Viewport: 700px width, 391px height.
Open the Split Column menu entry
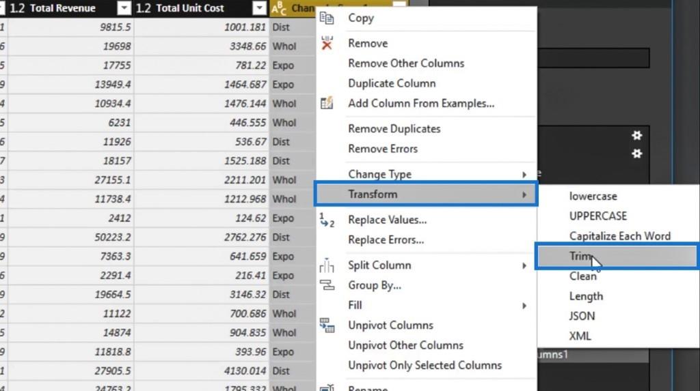coord(379,265)
